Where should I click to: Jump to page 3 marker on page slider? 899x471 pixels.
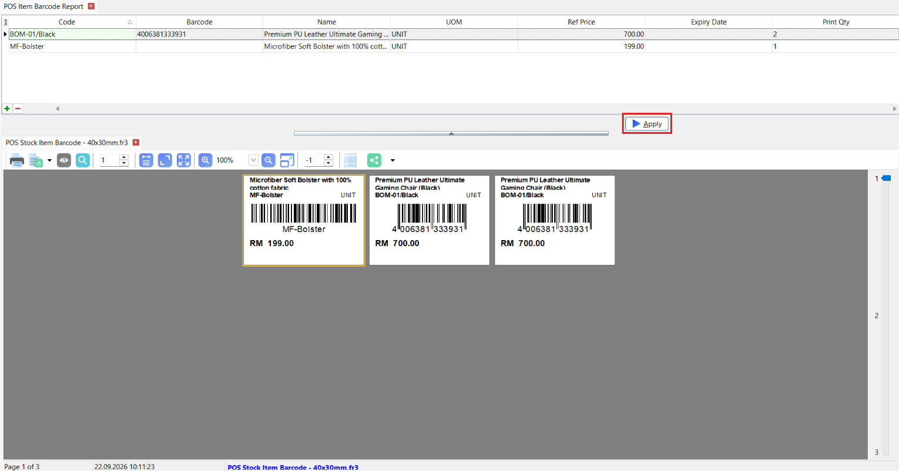click(877, 452)
